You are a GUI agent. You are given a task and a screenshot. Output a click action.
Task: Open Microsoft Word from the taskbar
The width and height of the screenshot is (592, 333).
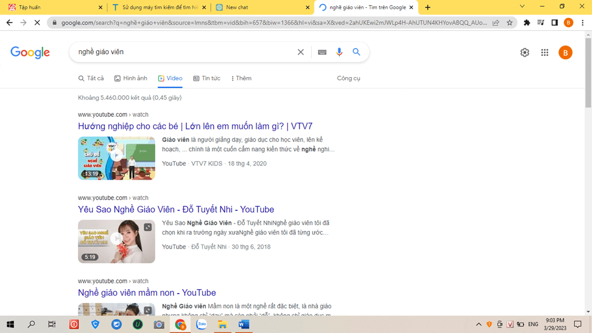244,324
